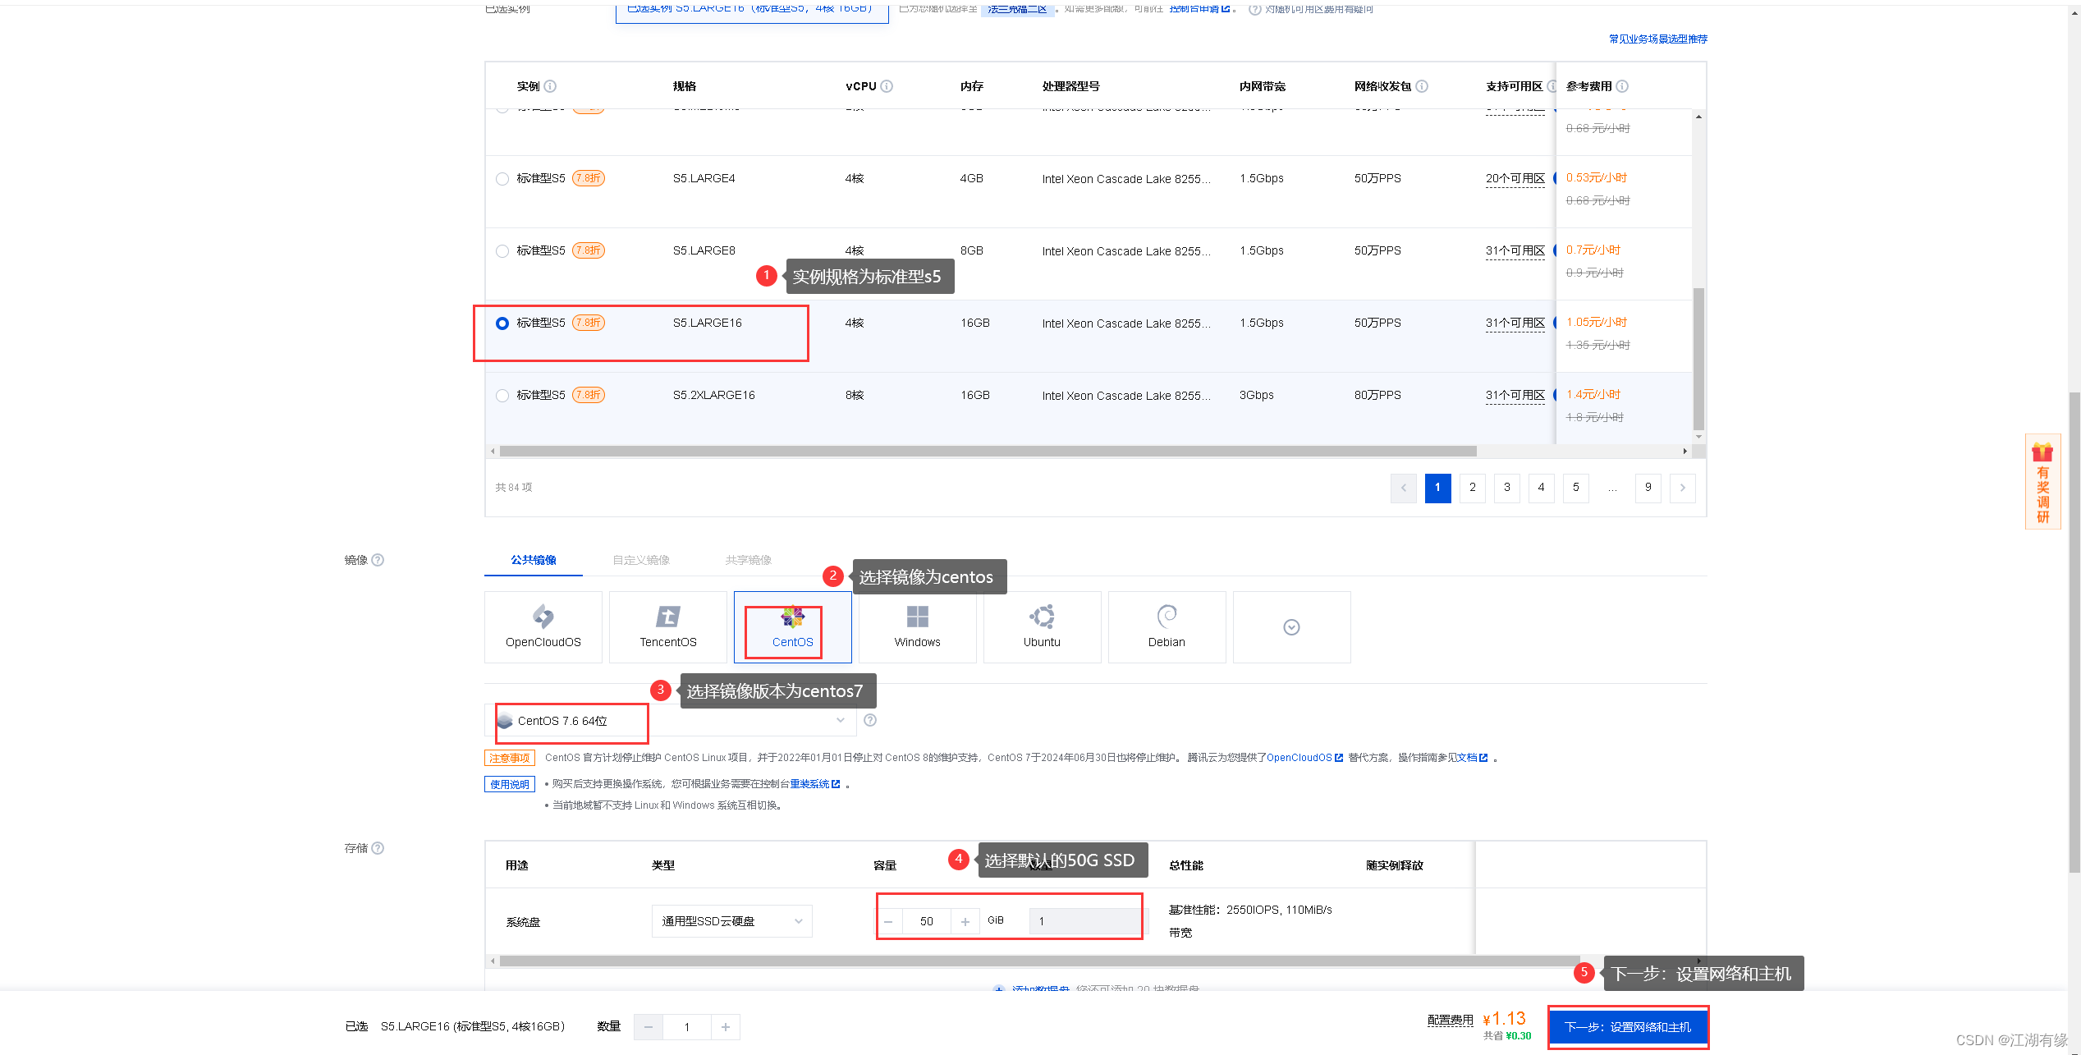This screenshot has width=2081, height=1055.
Task: Go to page 2 of the instance list
Action: [x=1472, y=488]
